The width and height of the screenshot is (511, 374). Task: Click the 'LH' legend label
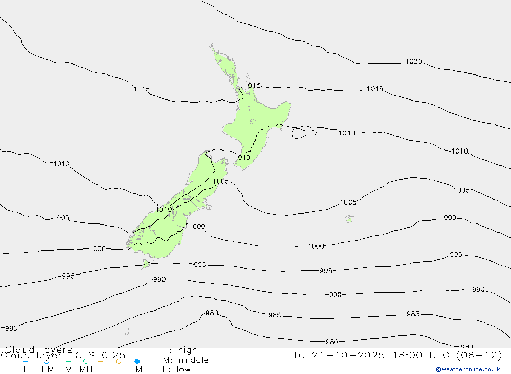(117, 370)
